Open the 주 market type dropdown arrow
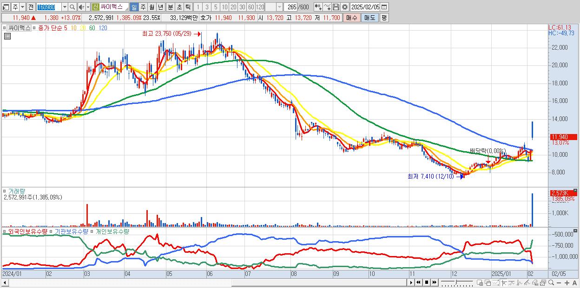 (x=22, y=7)
